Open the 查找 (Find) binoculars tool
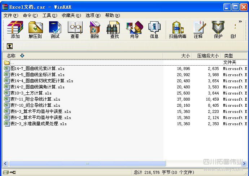Screen dimensions: 249x176 point(114,30)
